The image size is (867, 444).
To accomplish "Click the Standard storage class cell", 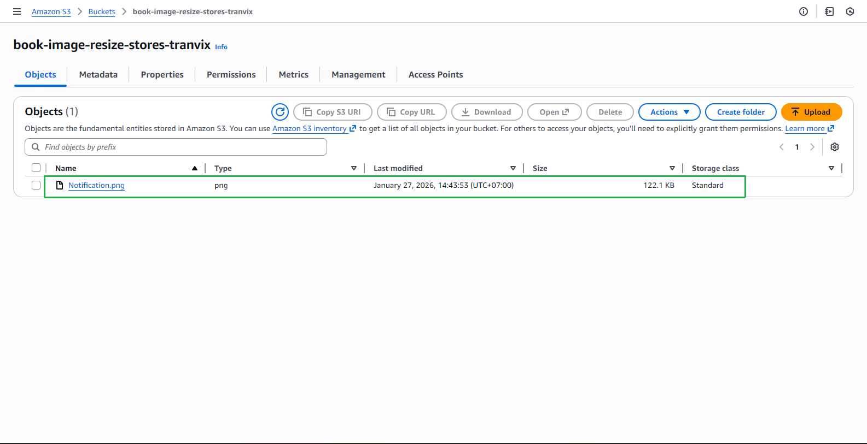I will pyautogui.click(x=707, y=185).
